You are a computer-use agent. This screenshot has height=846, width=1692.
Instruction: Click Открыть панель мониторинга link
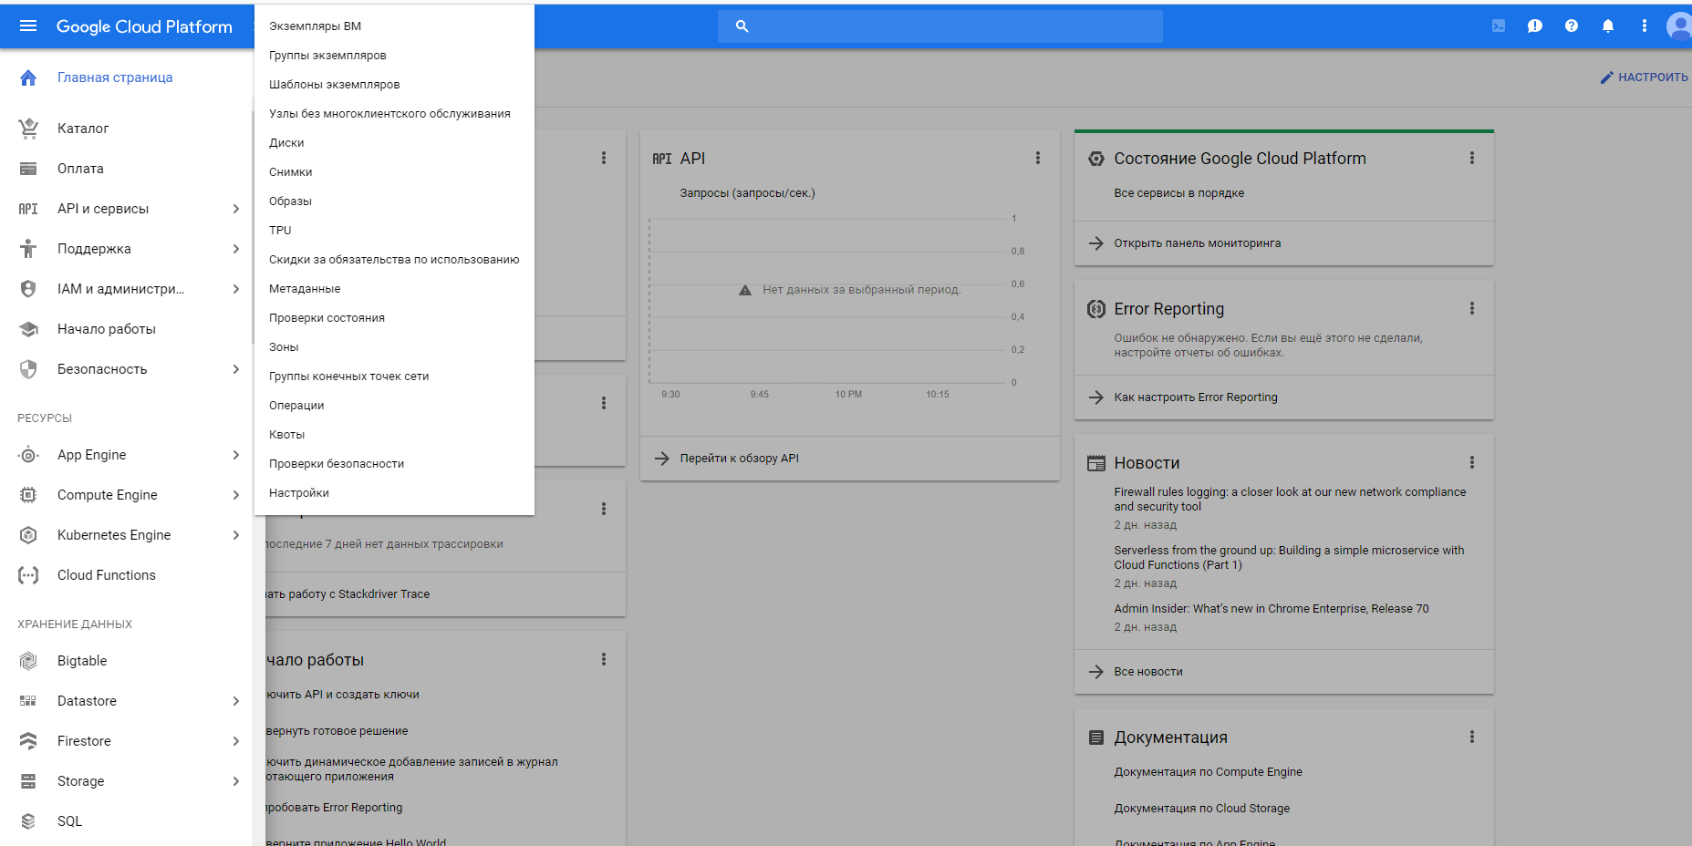[1197, 243]
